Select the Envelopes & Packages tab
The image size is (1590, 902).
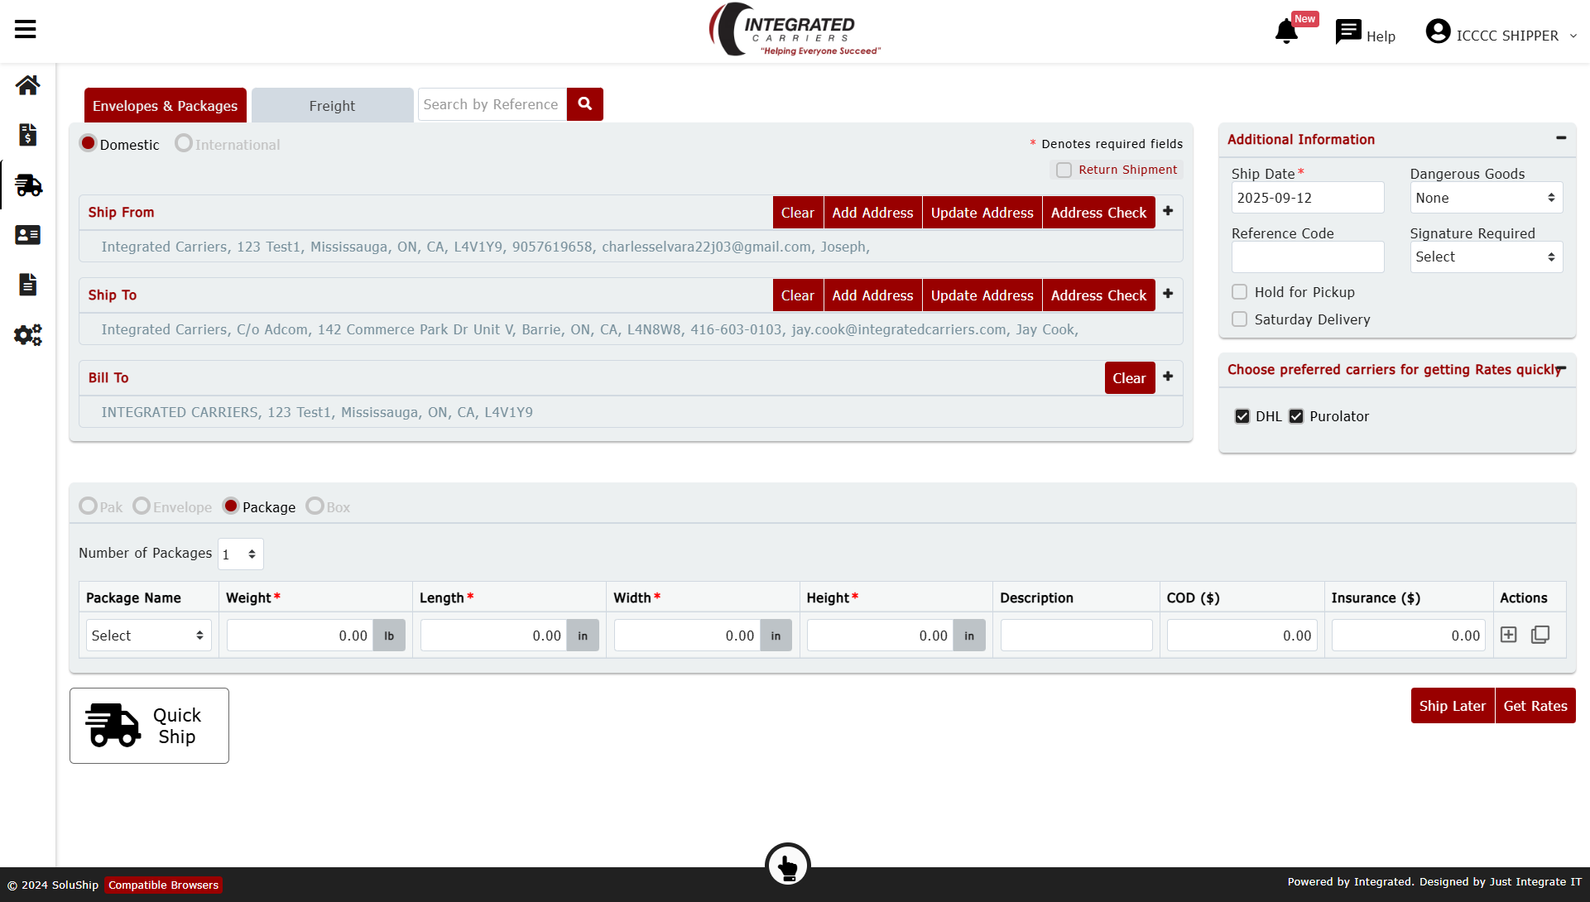165,105
